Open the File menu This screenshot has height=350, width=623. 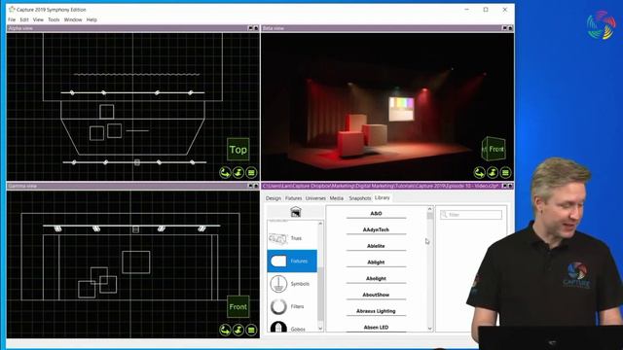[12, 19]
